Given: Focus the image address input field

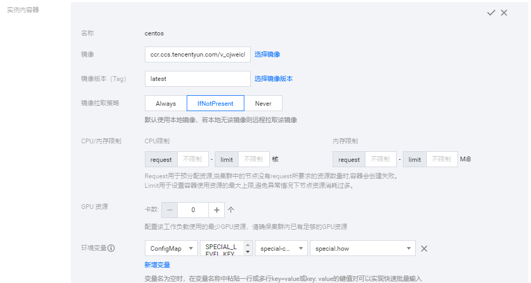Looking at the screenshot, I should pyautogui.click(x=197, y=54).
